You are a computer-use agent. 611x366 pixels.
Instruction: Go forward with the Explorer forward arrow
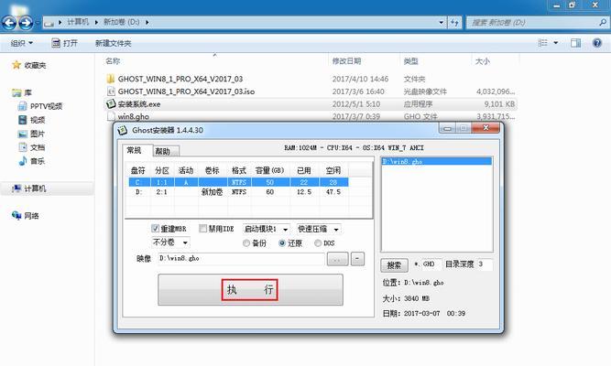[26, 23]
